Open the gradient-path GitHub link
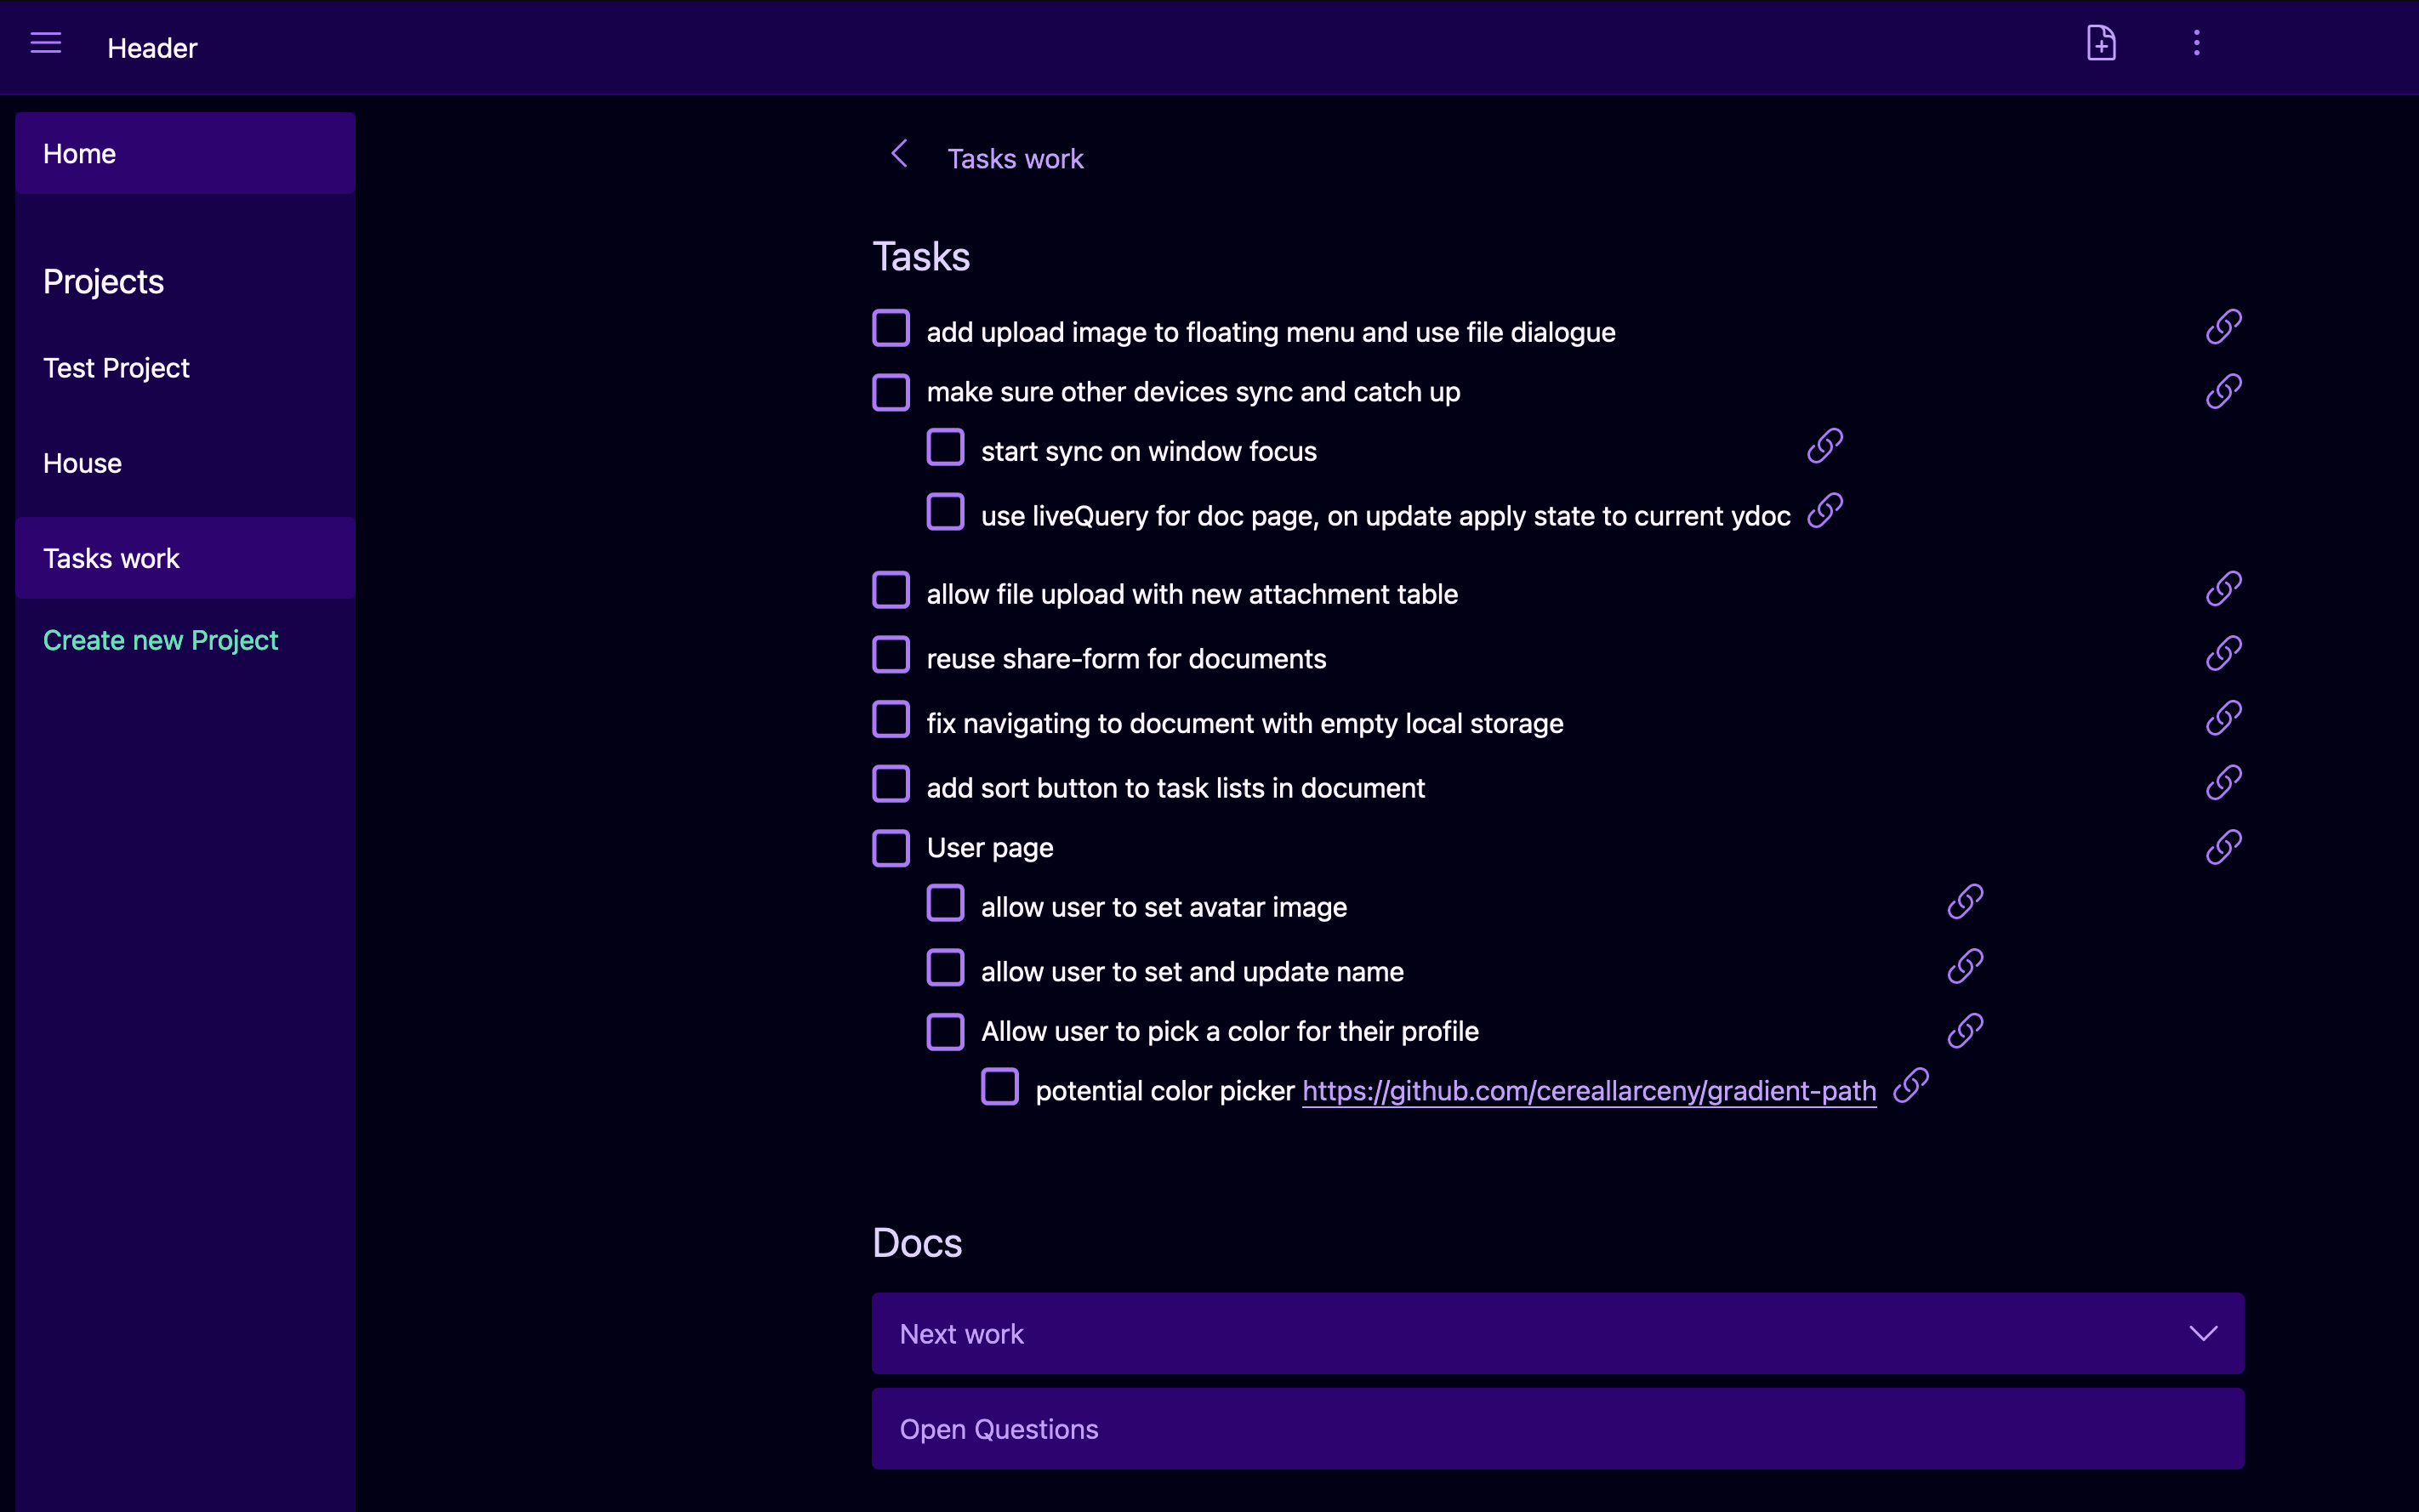 click(x=1588, y=1091)
